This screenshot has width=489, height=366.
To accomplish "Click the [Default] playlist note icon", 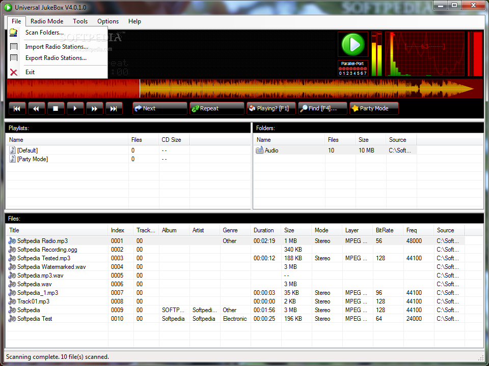I will coord(12,150).
